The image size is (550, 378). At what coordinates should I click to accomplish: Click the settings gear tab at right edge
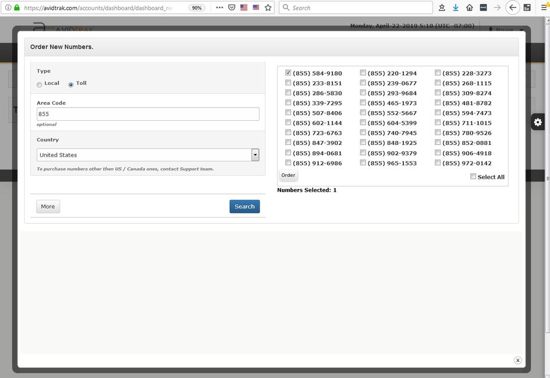click(x=538, y=122)
